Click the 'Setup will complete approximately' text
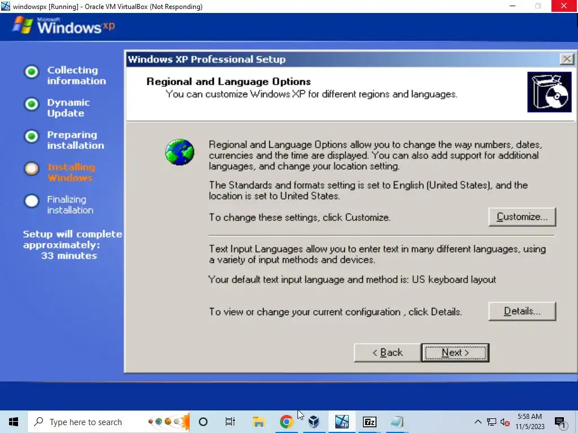 [72, 239]
